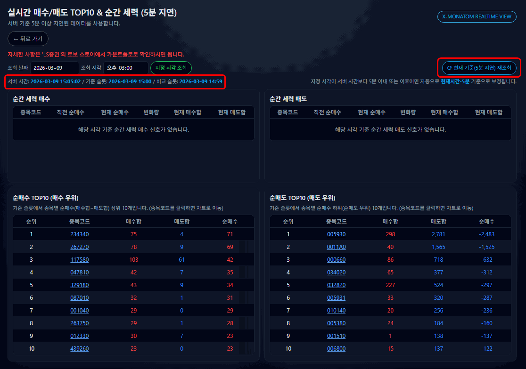Open the 329180 stock code link

pos(79,285)
